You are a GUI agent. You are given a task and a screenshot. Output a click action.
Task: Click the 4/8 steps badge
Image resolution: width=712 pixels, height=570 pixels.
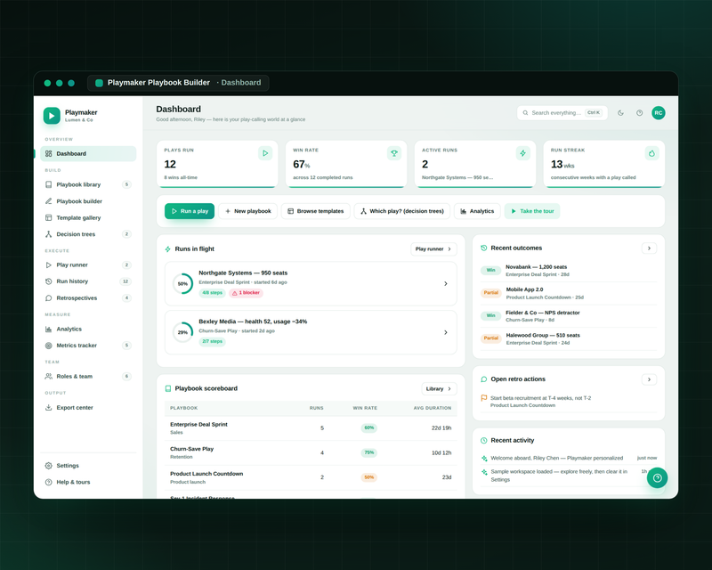212,293
